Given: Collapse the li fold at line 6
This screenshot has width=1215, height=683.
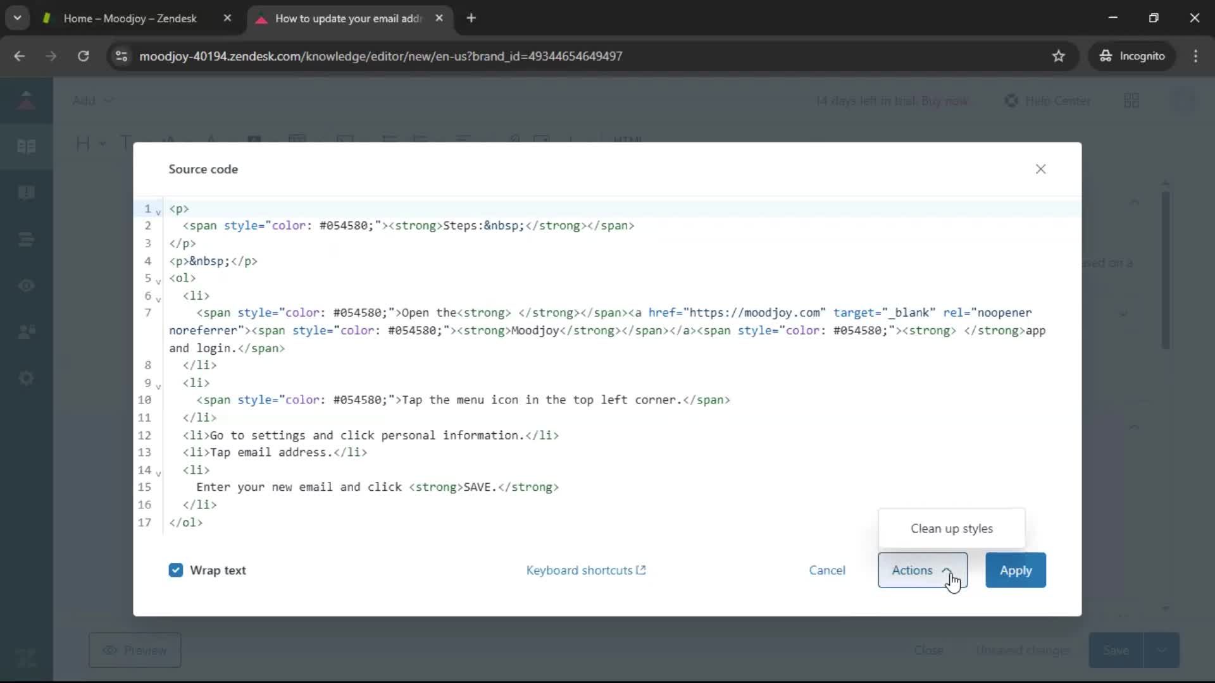Looking at the screenshot, I should click(158, 300).
